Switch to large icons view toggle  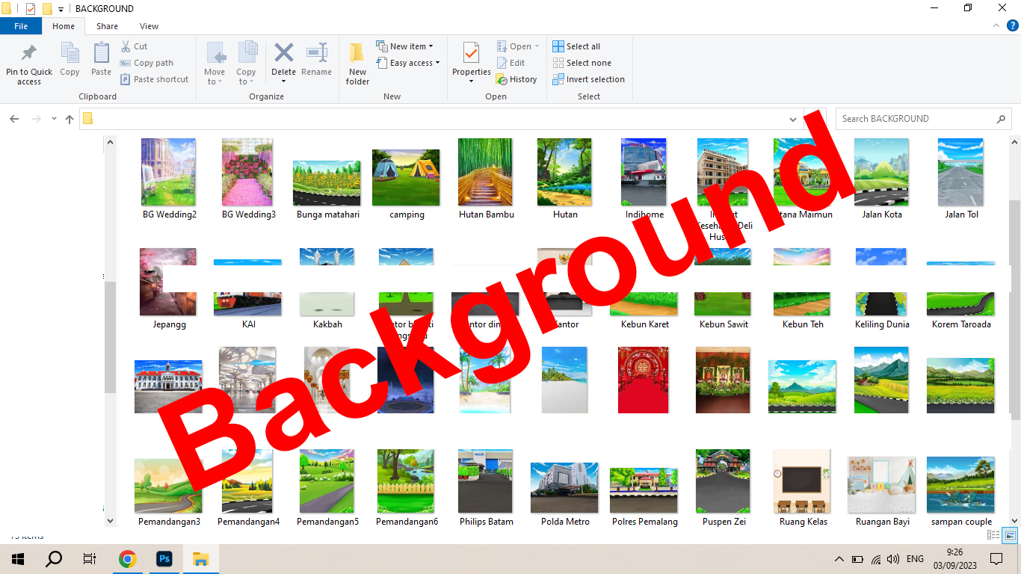pyautogui.click(x=1010, y=535)
